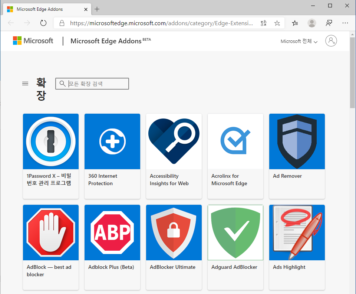
Task: Click the hamburger menu beside 확장
Action: coord(25,84)
